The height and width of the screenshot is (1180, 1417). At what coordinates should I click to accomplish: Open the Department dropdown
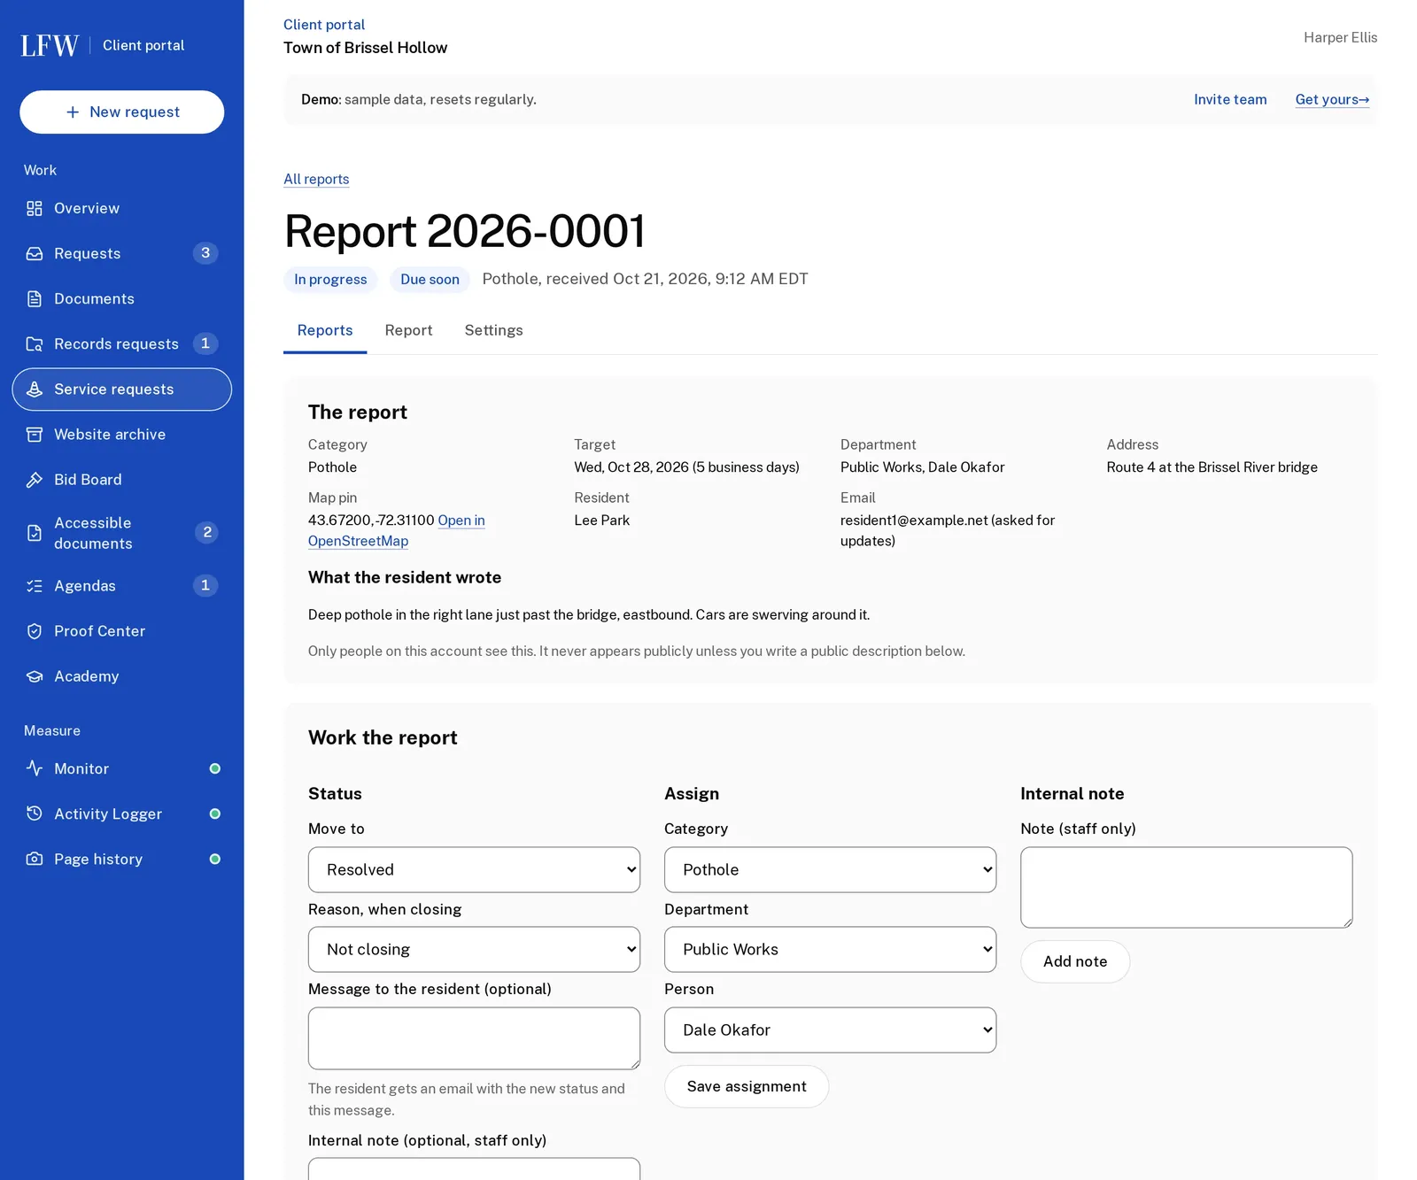[x=830, y=949]
